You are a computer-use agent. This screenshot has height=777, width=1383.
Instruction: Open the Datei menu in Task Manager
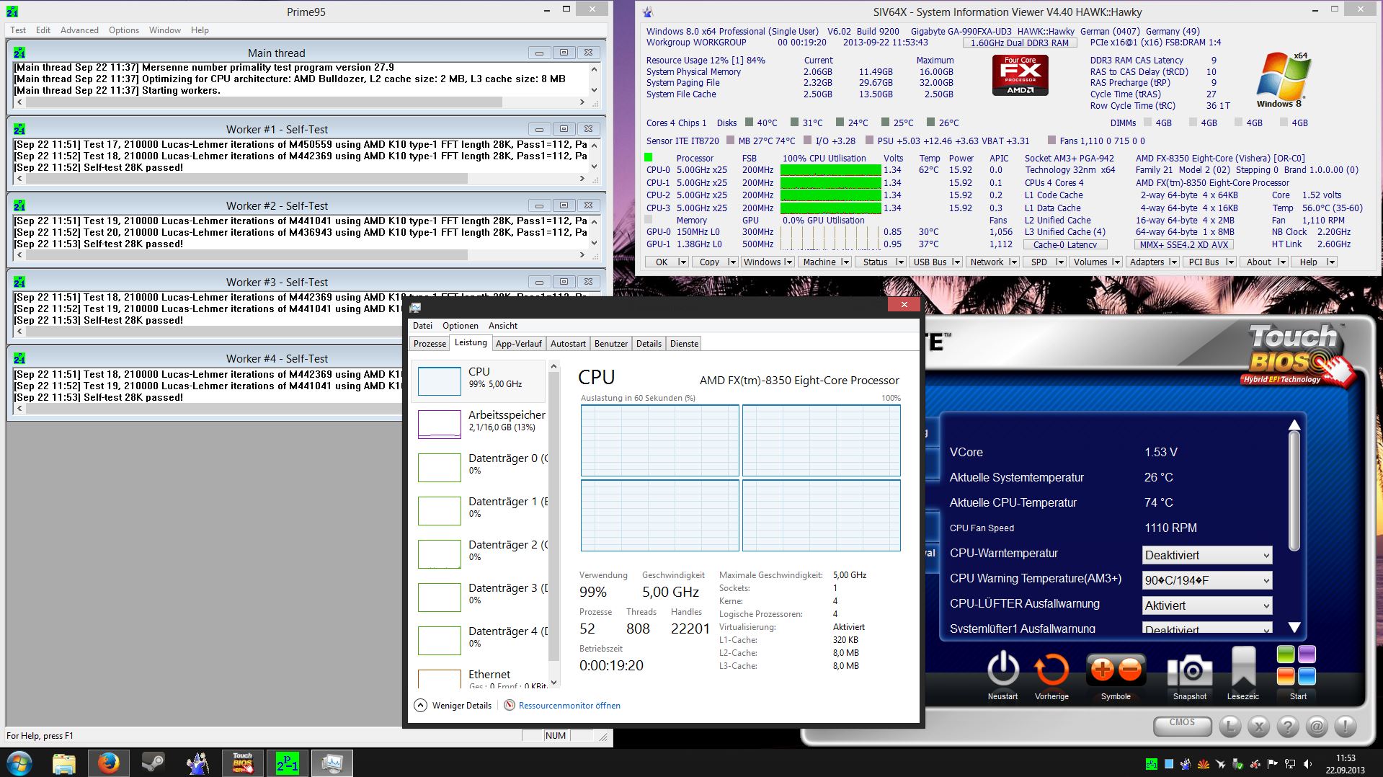pos(422,326)
